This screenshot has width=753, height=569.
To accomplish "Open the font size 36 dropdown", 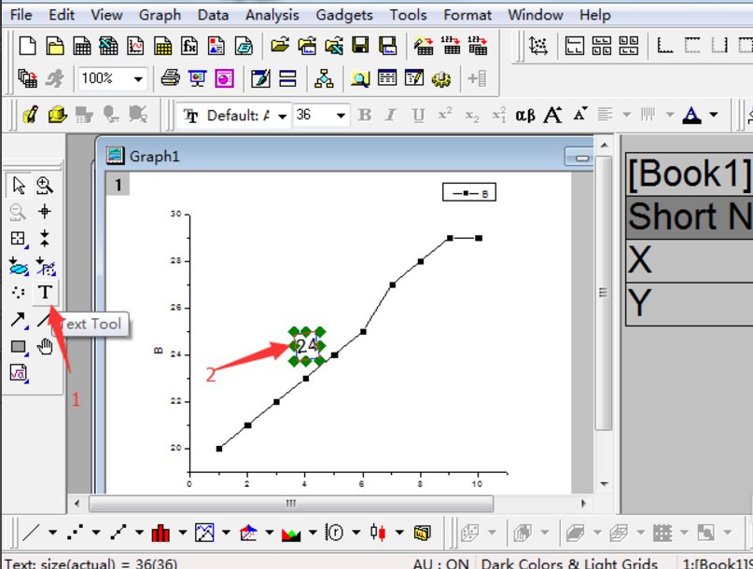I will [x=341, y=115].
